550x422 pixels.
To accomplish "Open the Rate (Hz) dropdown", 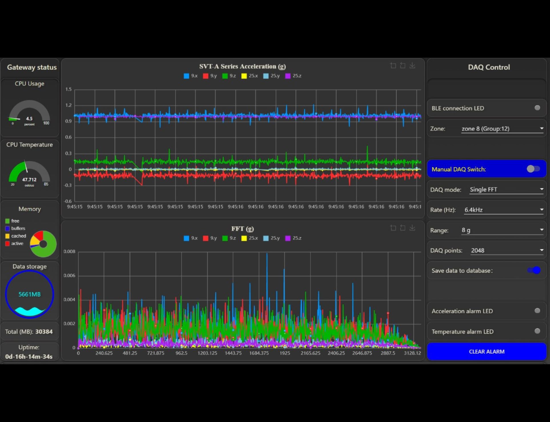I will [x=504, y=210].
